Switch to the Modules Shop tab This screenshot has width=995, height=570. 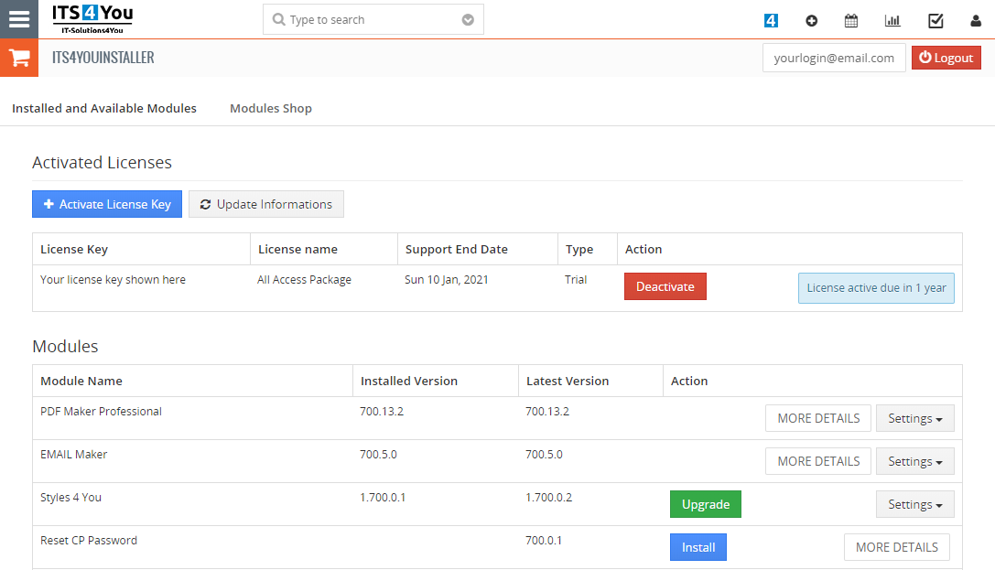coord(270,108)
